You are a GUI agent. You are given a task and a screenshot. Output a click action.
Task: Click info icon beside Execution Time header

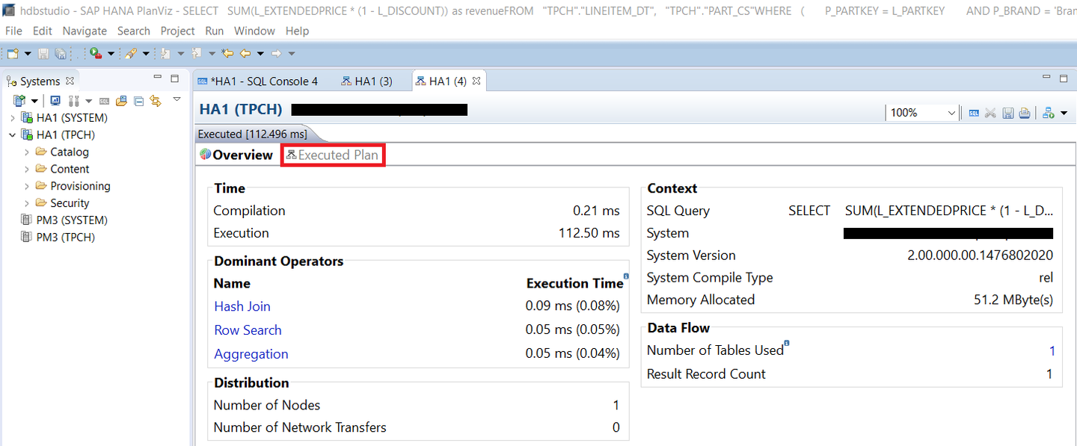tap(626, 276)
